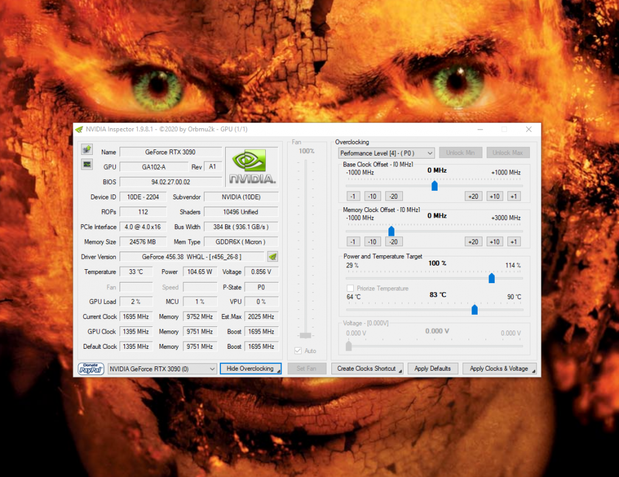This screenshot has width=619, height=477.
Task: Click the Driver Version field GeForce 456.38
Action: (192, 257)
